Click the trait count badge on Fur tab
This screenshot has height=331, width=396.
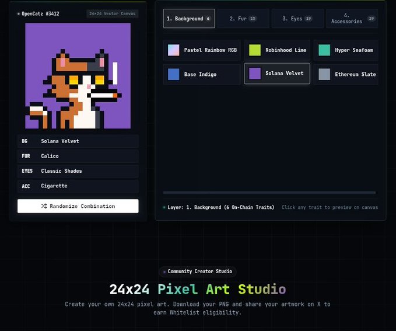pyautogui.click(x=253, y=19)
